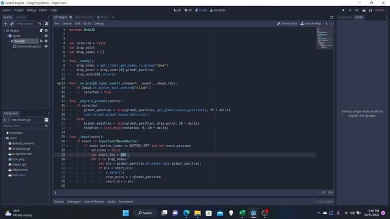Open script editor File menu
The width and height of the screenshot is (390, 219).
tap(57, 24)
